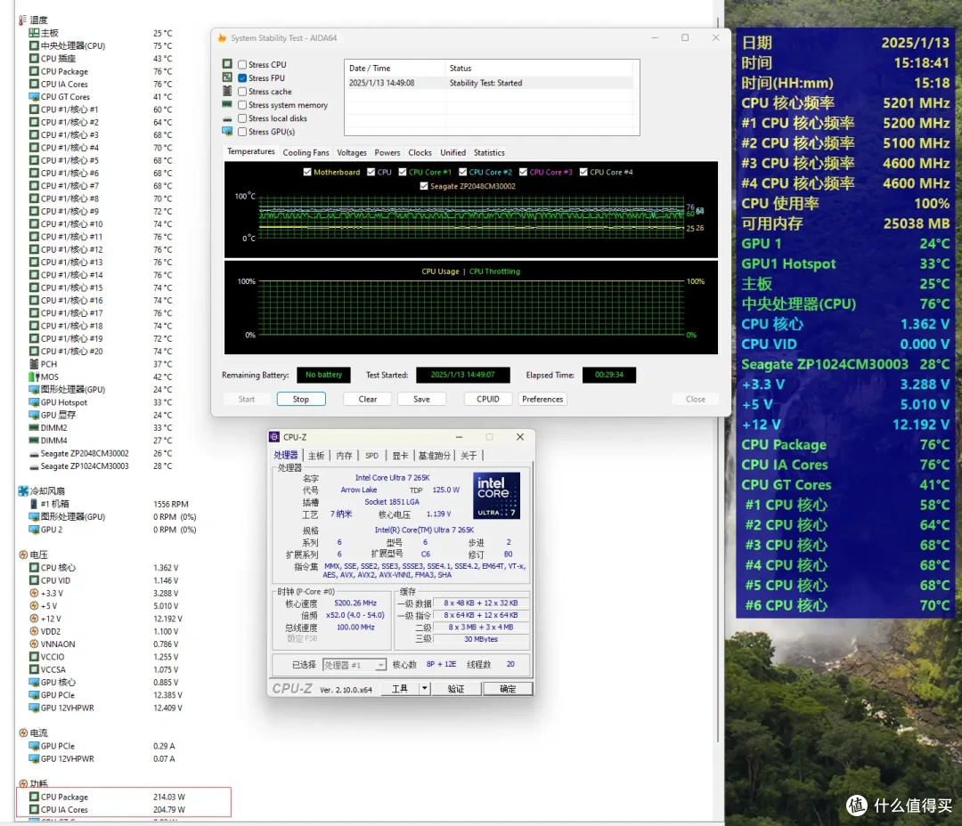The height and width of the screenshot is (826, 962).
Task: Click the 电流 category icon
Action: coord(23,733)
